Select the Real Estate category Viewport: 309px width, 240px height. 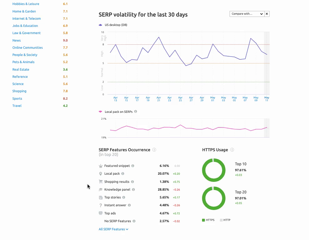pyautogui.click(x=21, y=69)
